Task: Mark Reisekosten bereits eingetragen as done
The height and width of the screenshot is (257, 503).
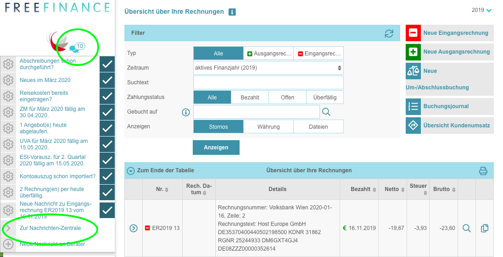Action: (107, 96)
